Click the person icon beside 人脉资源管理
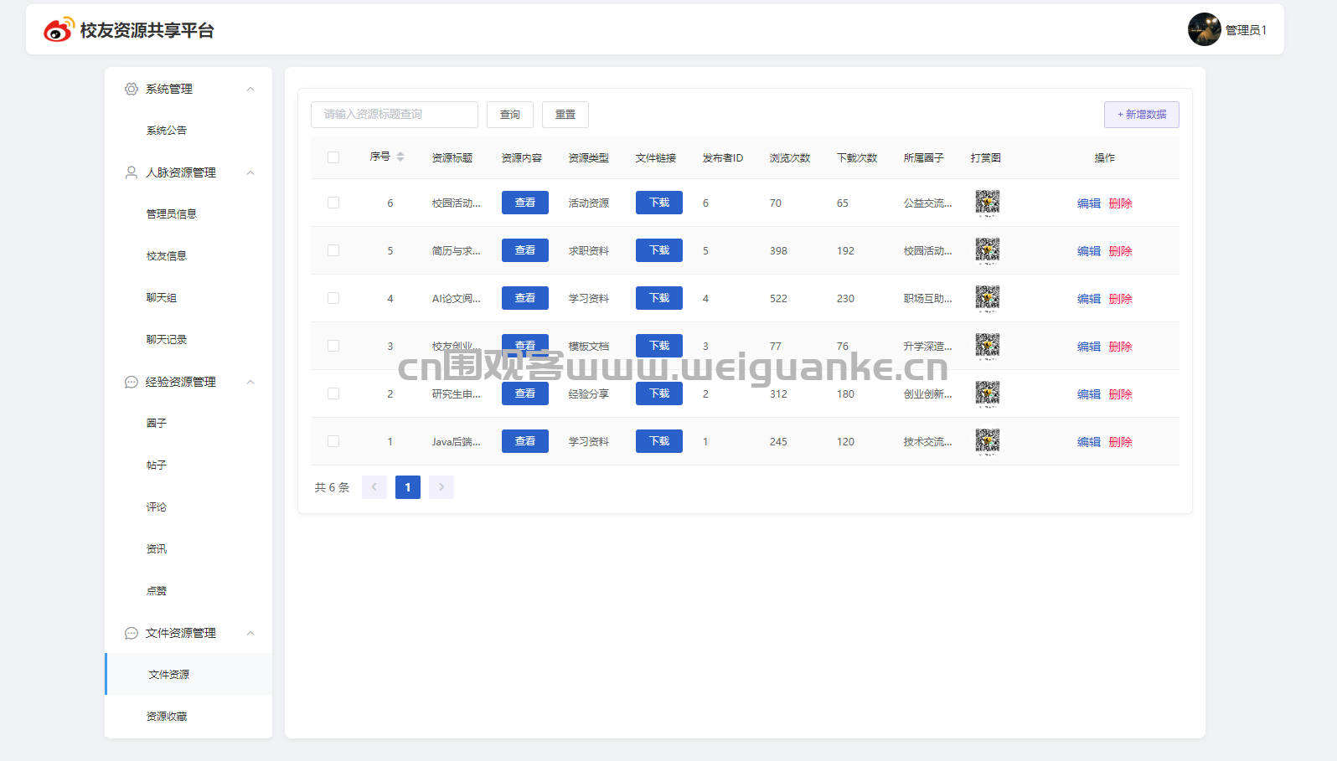The image size is (1337, 761). tap(132, 172)
